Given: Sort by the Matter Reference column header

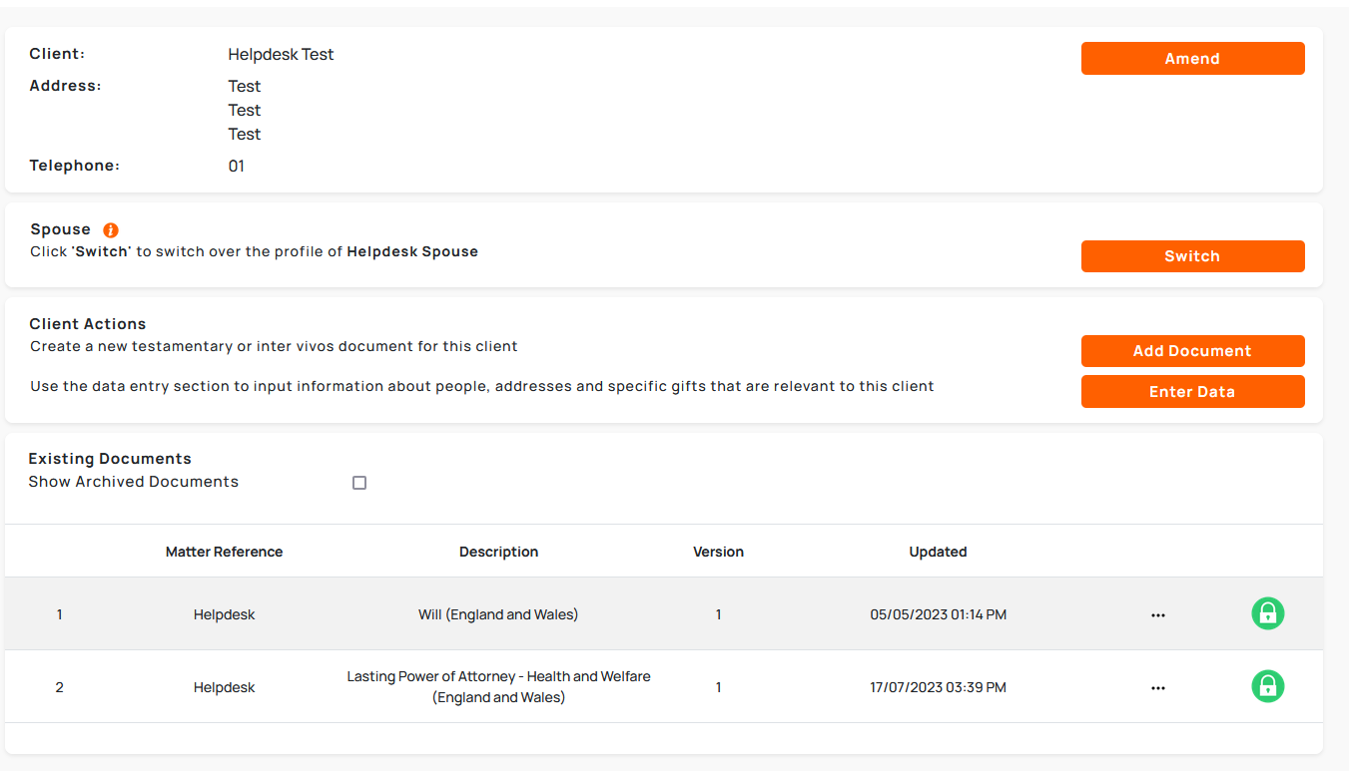Looking at the screenshot, I should tap(224, 552).
